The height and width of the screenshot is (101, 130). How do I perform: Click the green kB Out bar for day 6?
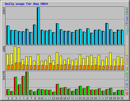click(27, 83)
